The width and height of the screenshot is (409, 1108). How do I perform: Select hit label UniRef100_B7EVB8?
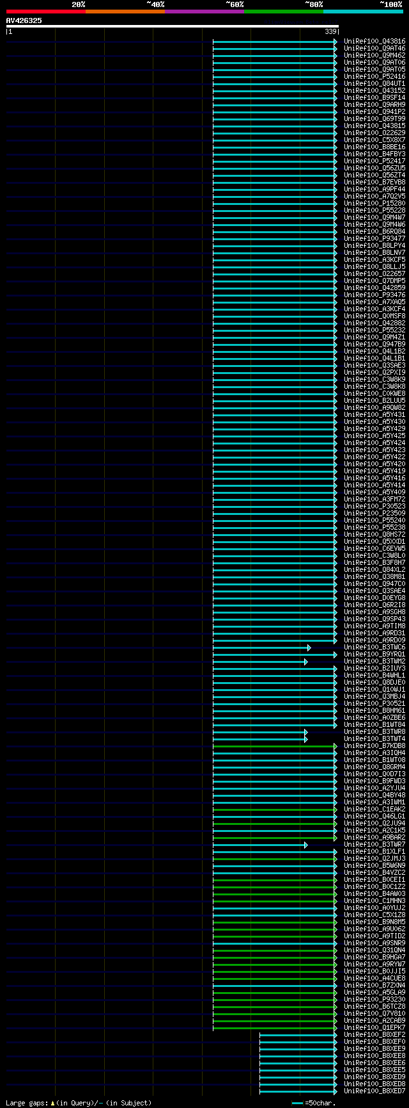pos(374,182)
